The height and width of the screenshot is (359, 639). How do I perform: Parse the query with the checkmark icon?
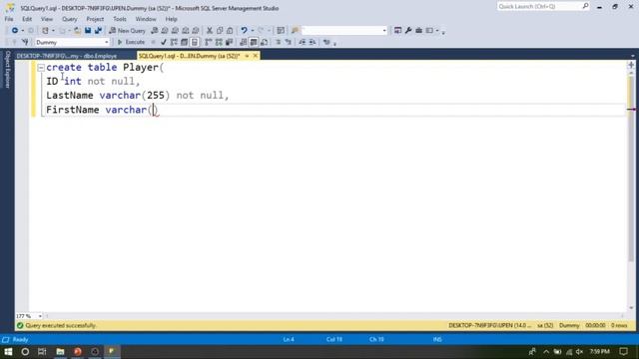click(164, 42)
